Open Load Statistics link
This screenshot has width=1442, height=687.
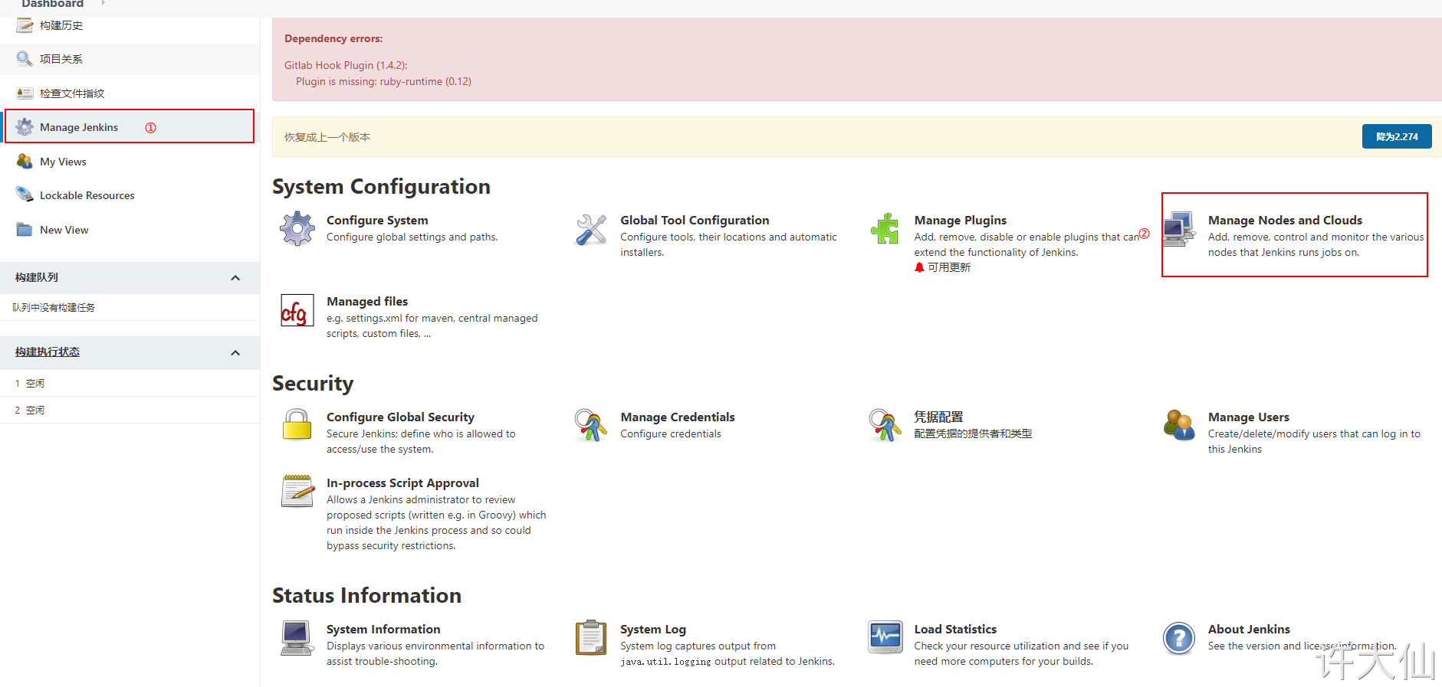click(955, 630)
